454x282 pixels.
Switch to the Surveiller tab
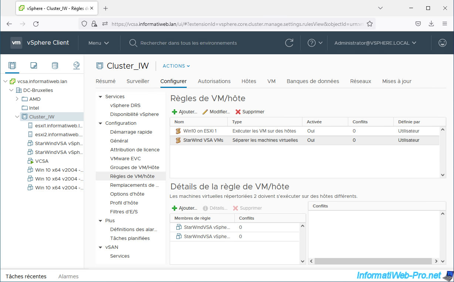(x=138, y=81)
